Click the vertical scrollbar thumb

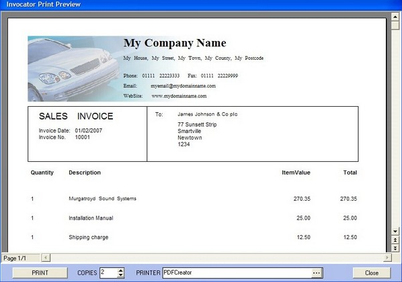point(395,26)
